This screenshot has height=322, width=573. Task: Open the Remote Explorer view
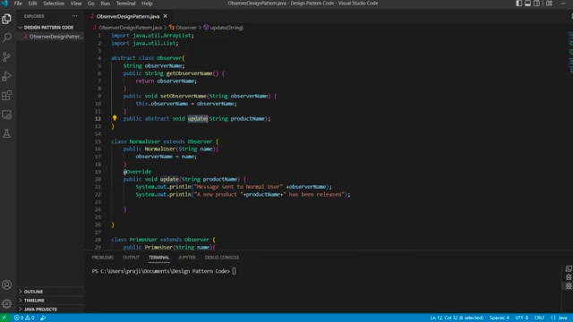coord(6,114)
